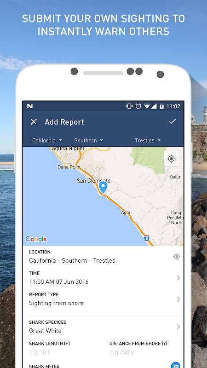The image size is (207, 368).
Task: Confirm the report with the checkmark icon
Action: 172,121
